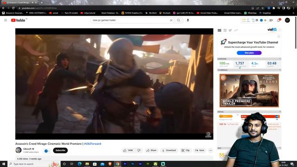Click the YouTube logo to go home
297x167 pixels.
[18, 20]
